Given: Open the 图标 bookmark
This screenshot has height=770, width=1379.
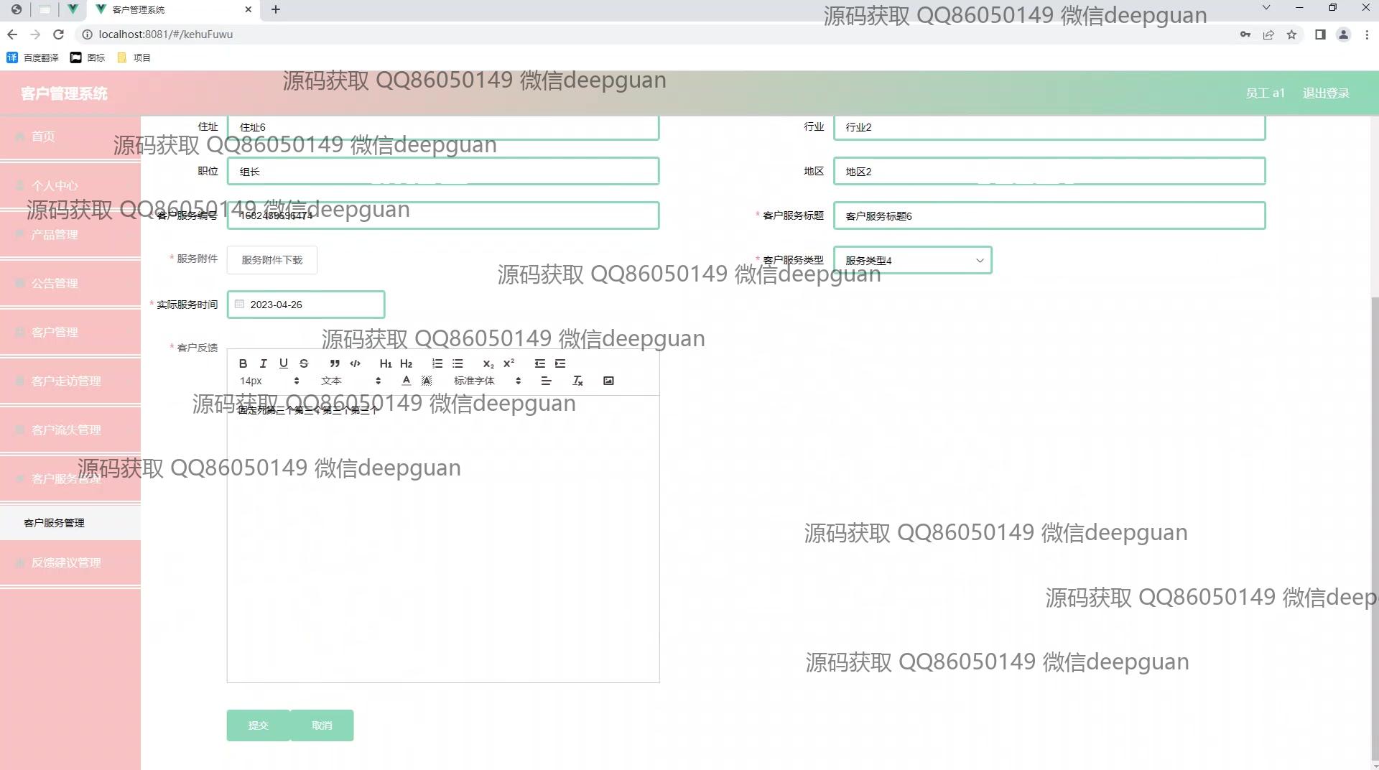Looking at the screenshot, I should point(88,57).
